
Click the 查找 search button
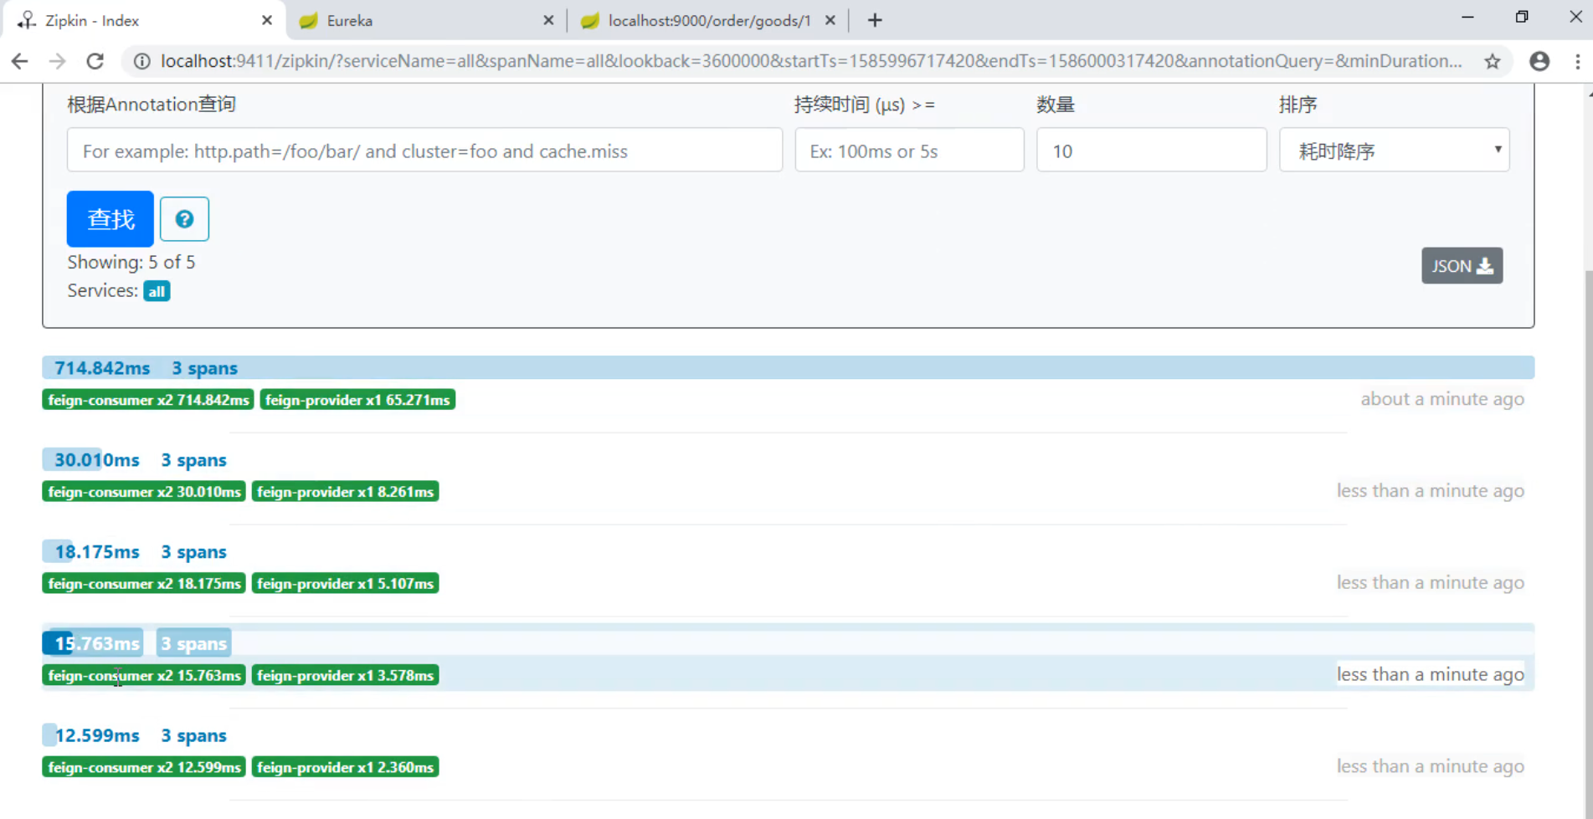tap(110, 219)
